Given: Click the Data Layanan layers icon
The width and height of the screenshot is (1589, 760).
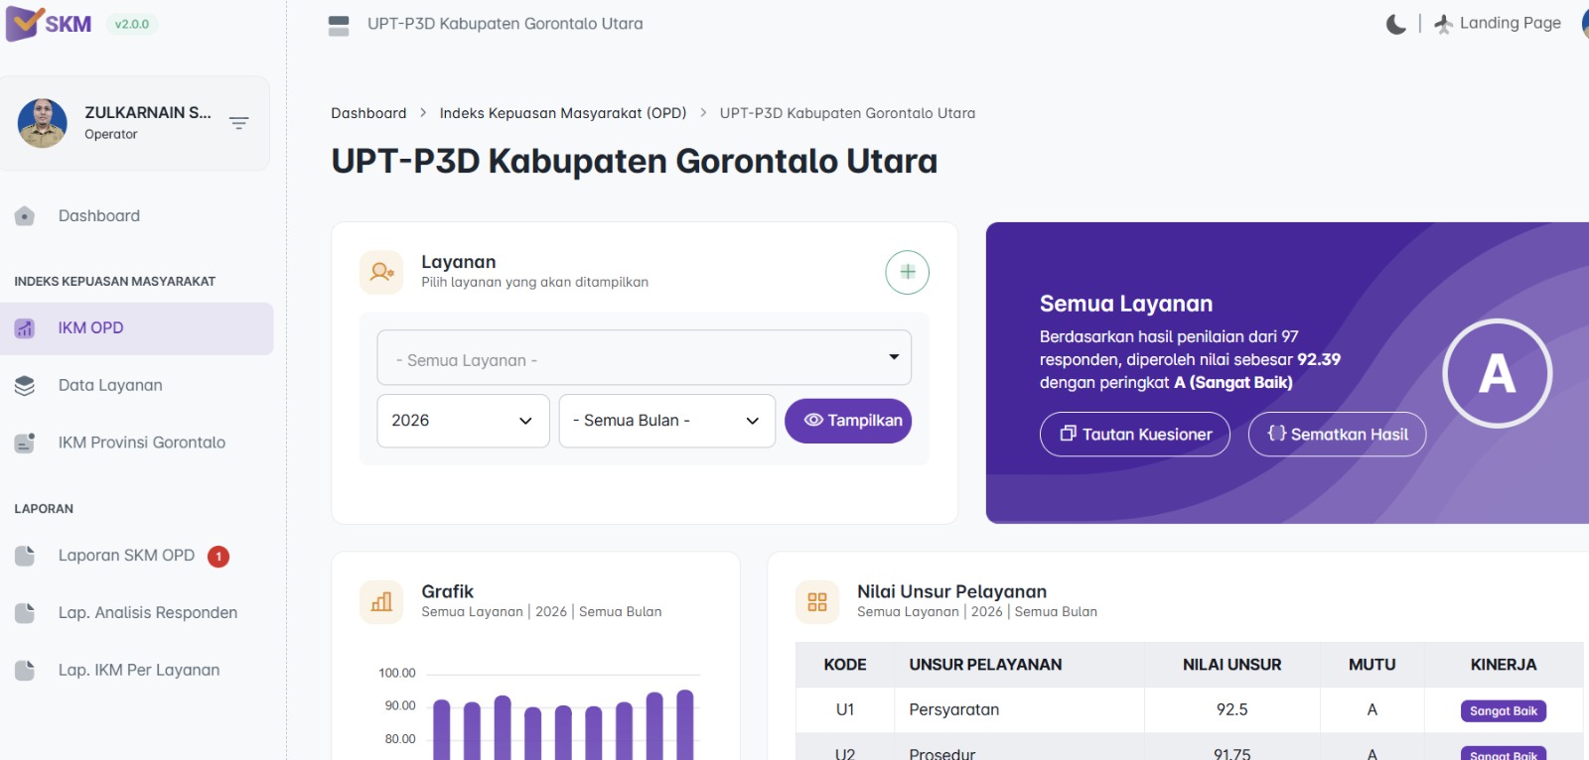Looking at the screenshot, I should tap(25, 386).
